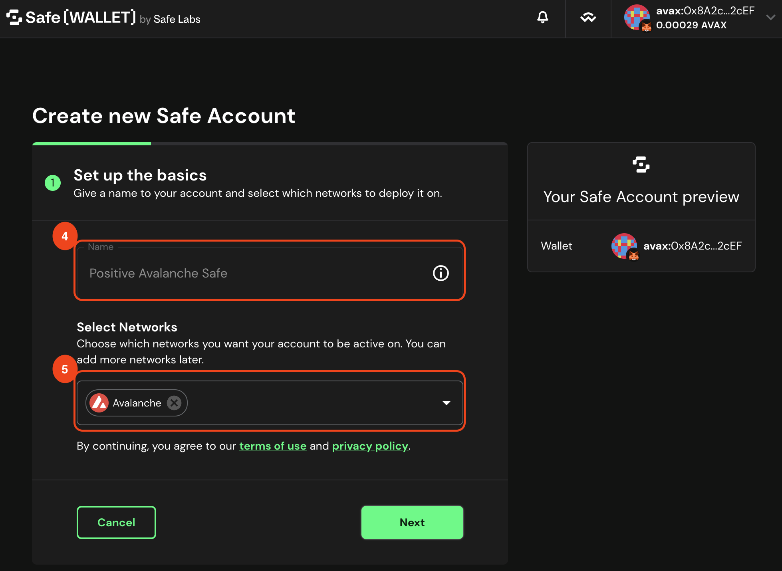Open the privacy policy link

[370, 446]
